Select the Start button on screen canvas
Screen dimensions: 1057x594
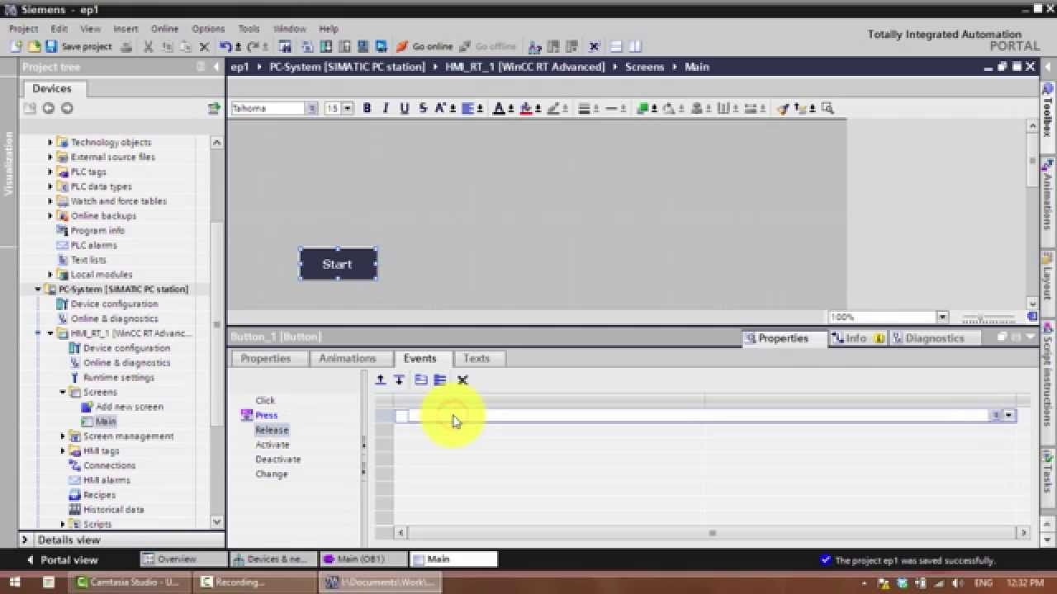(338, 264)
